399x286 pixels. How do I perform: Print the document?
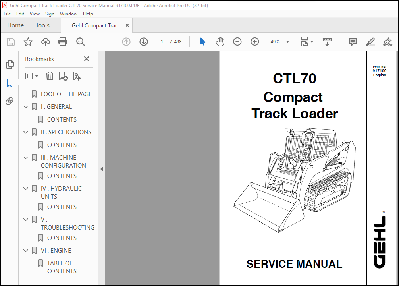pos(63,42)
